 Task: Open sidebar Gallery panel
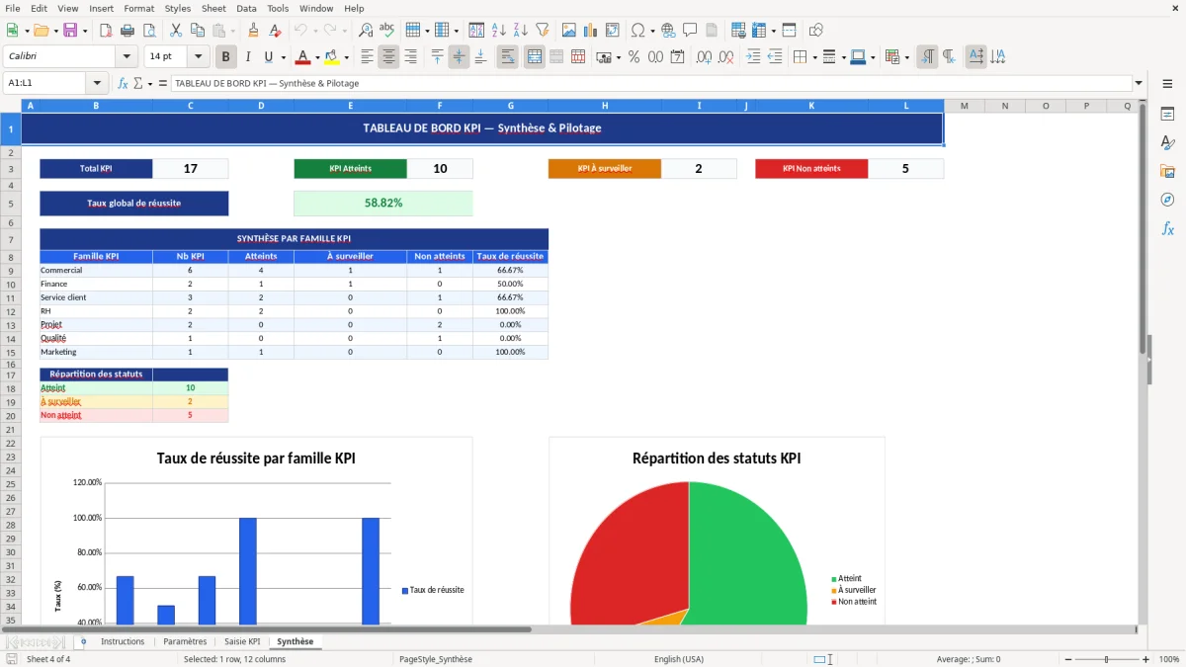(x=1167, y=171)
